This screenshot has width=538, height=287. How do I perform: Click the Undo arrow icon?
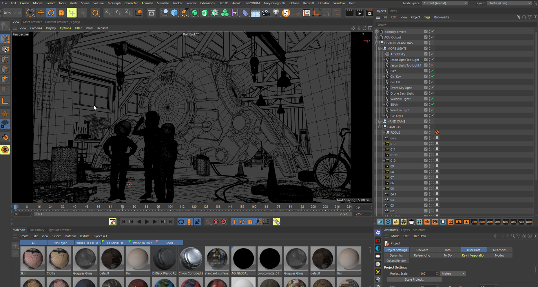pos(7,13)
